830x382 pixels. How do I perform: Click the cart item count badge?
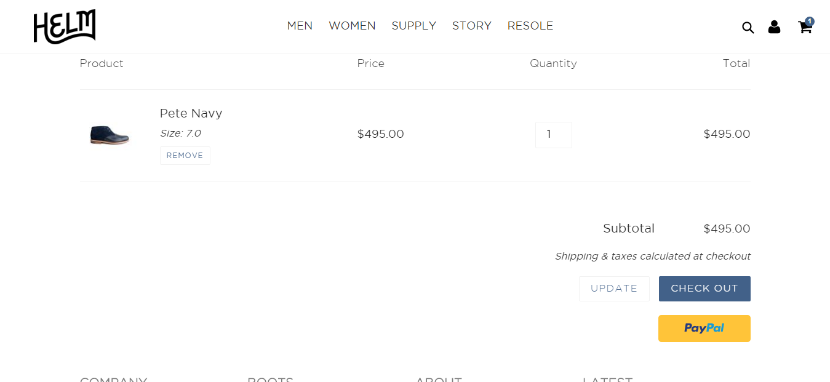(810, 22)
